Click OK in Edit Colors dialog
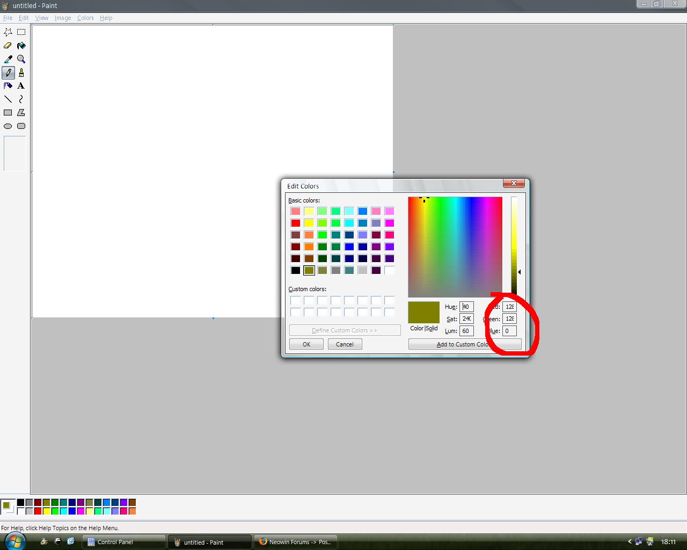 point(306,344)
